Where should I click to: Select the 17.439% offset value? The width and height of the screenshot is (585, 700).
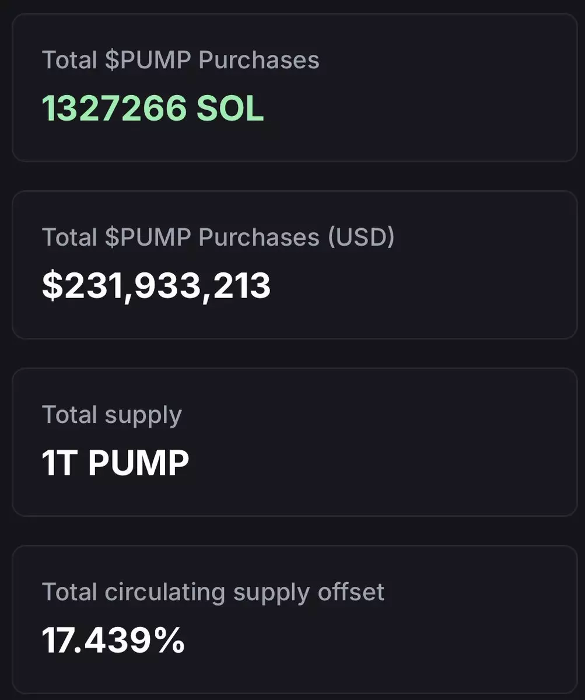point(113,639)
